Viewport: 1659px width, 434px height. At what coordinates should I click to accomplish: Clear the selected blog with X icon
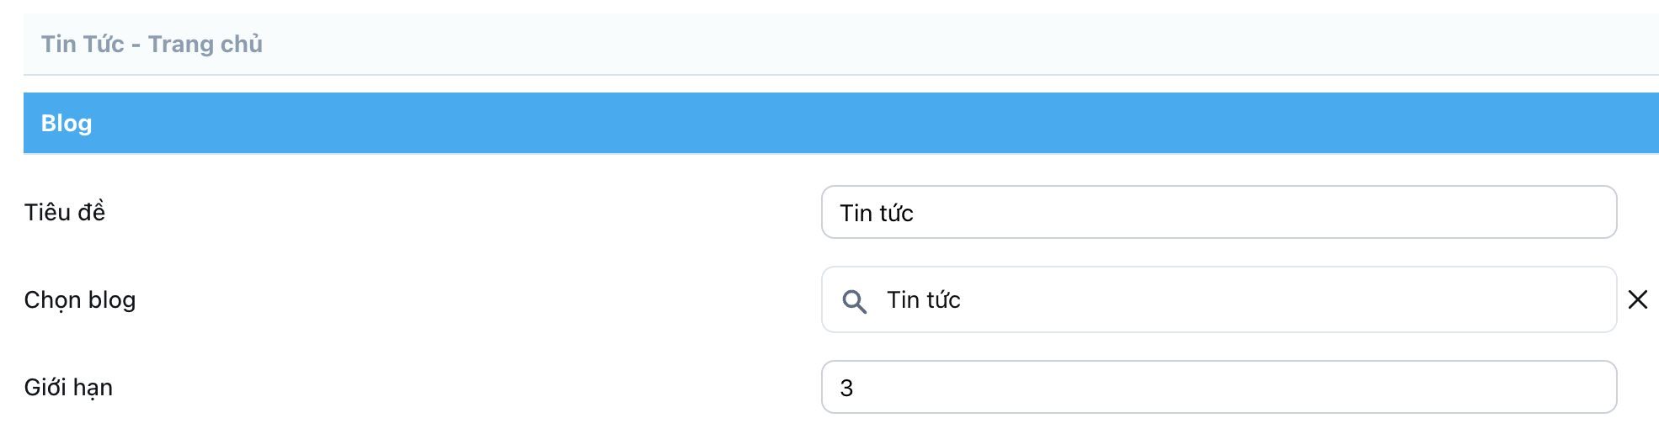pyautogui.click(x=1637, y=299)
